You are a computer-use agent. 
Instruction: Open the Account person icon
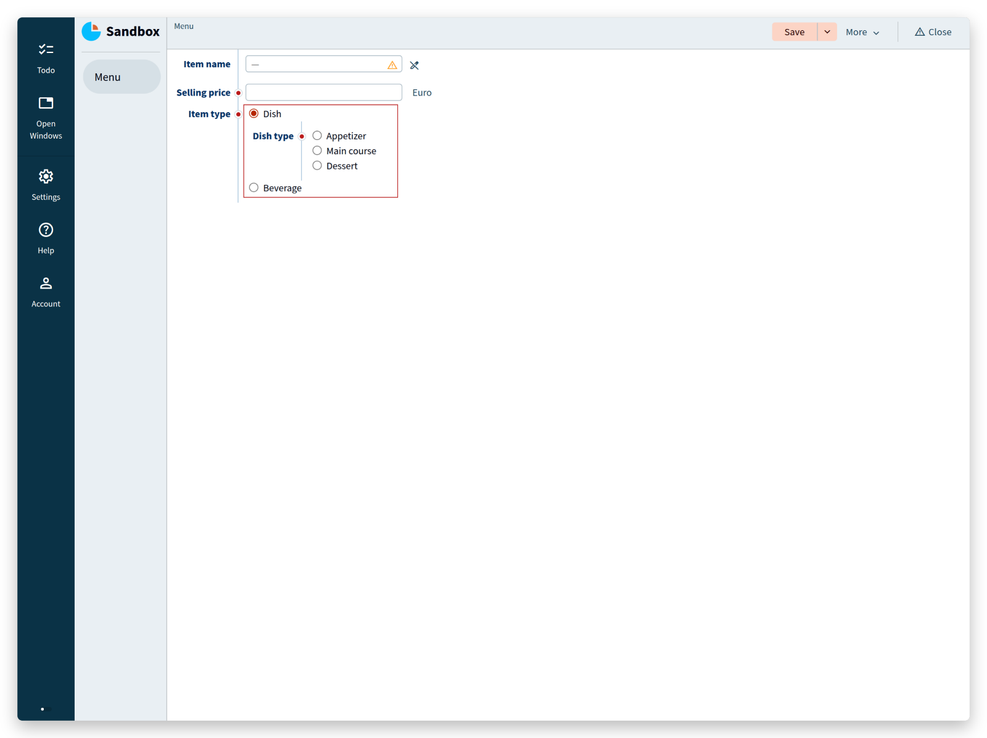click(46, 284)
